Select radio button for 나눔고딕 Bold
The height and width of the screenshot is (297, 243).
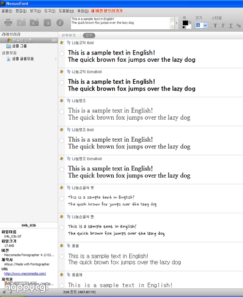point(62,54)
